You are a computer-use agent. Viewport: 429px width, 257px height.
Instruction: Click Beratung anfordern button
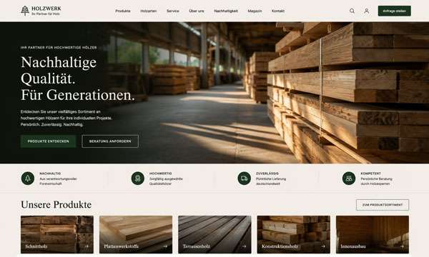pos(110,141)
